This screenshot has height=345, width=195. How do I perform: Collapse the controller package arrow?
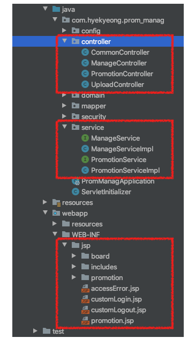click(64, 41)
